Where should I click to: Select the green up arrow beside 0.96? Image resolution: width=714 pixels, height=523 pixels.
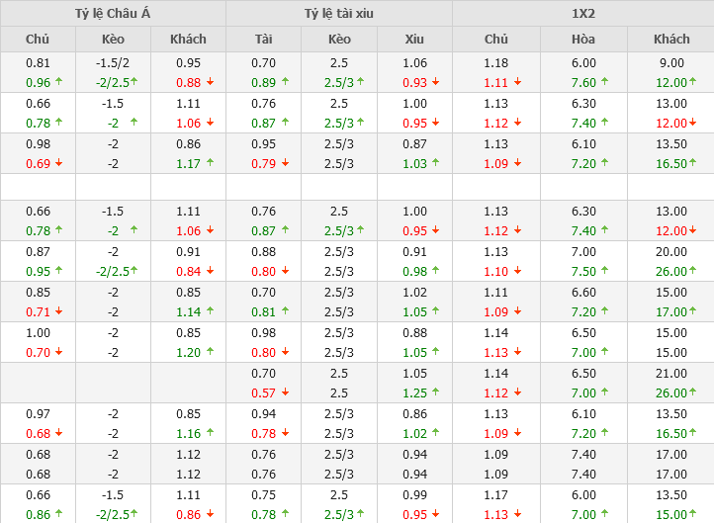[x=58, y=82]
